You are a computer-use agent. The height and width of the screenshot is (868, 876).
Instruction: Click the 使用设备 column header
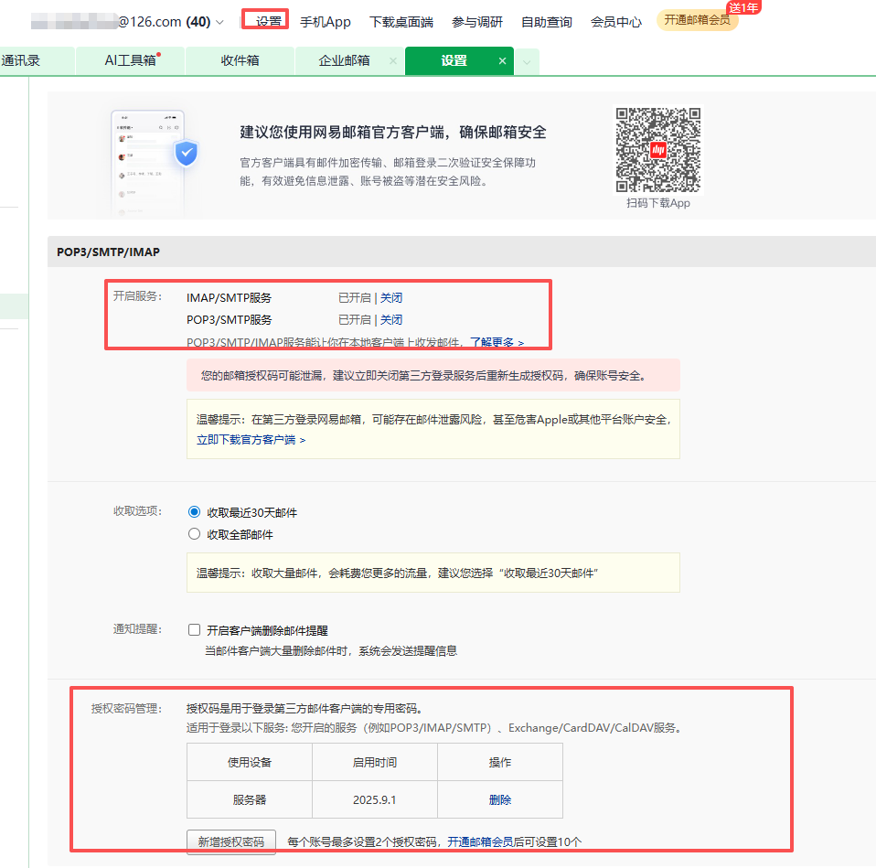pos(249,763)
